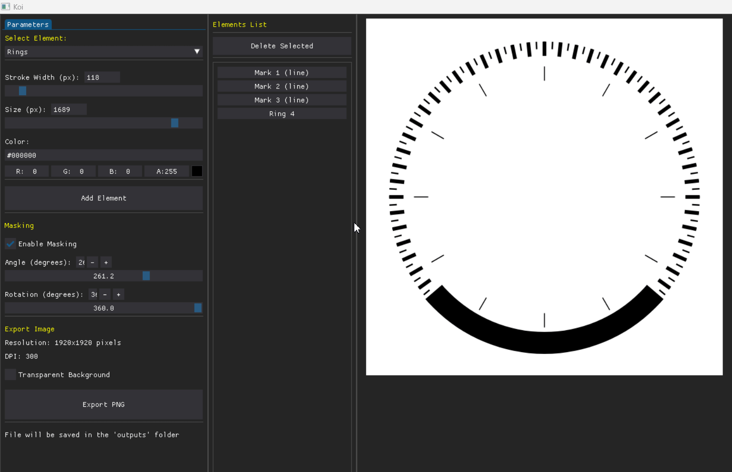Click the Delete Selected button
Viewport: 732px width, 472px height.
(x=282, y=46)
